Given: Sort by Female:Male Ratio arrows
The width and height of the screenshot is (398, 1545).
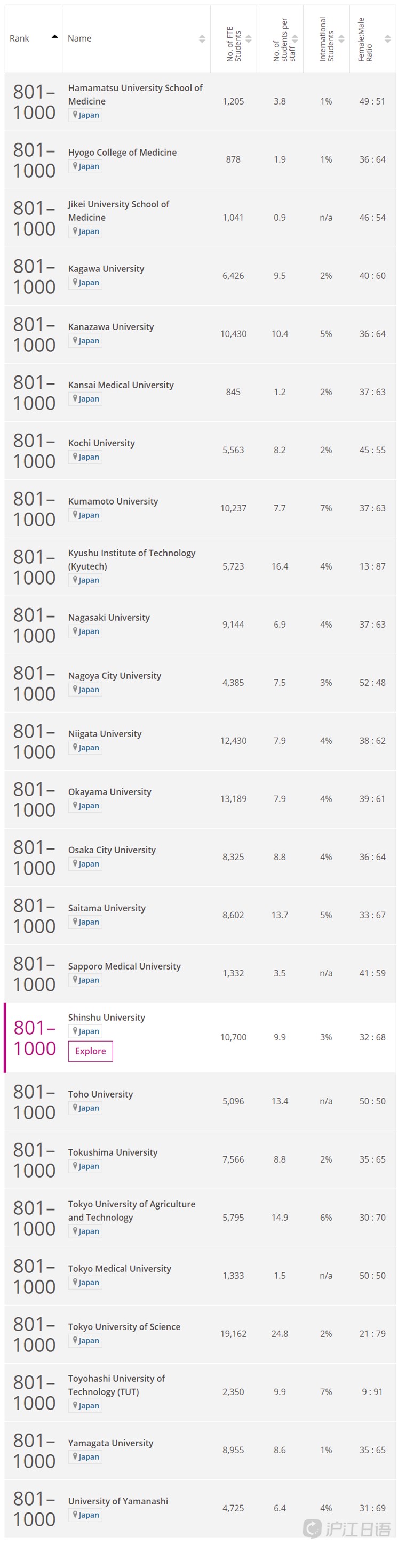Looking at the screenshot, I should pyautogui.click(x=387, y=39).
